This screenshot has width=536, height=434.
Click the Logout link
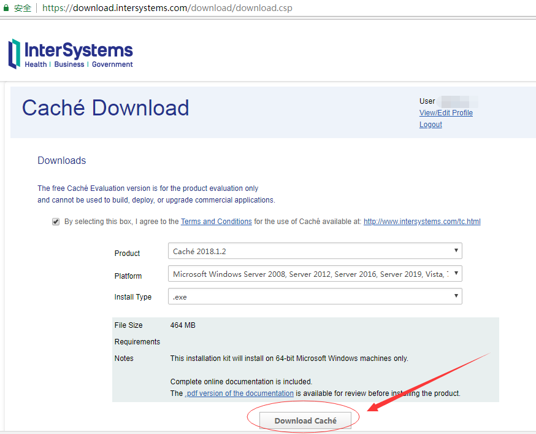coord(431,125)
